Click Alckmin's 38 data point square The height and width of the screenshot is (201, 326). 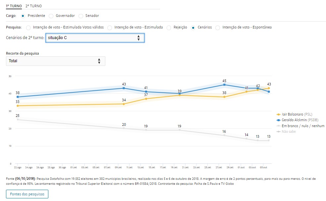pos(18,97)
